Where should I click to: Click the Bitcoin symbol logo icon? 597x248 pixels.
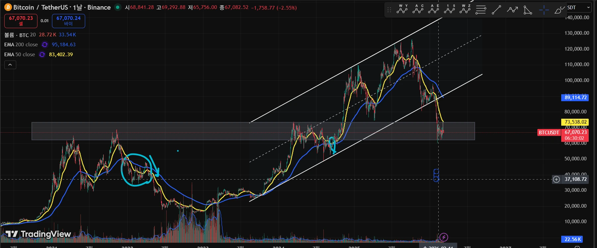point(8,7)
